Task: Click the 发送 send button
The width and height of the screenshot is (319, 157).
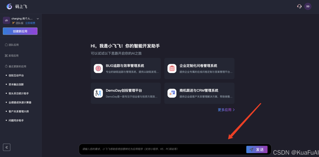Action: pyautogui.click(x=257, y=150)
